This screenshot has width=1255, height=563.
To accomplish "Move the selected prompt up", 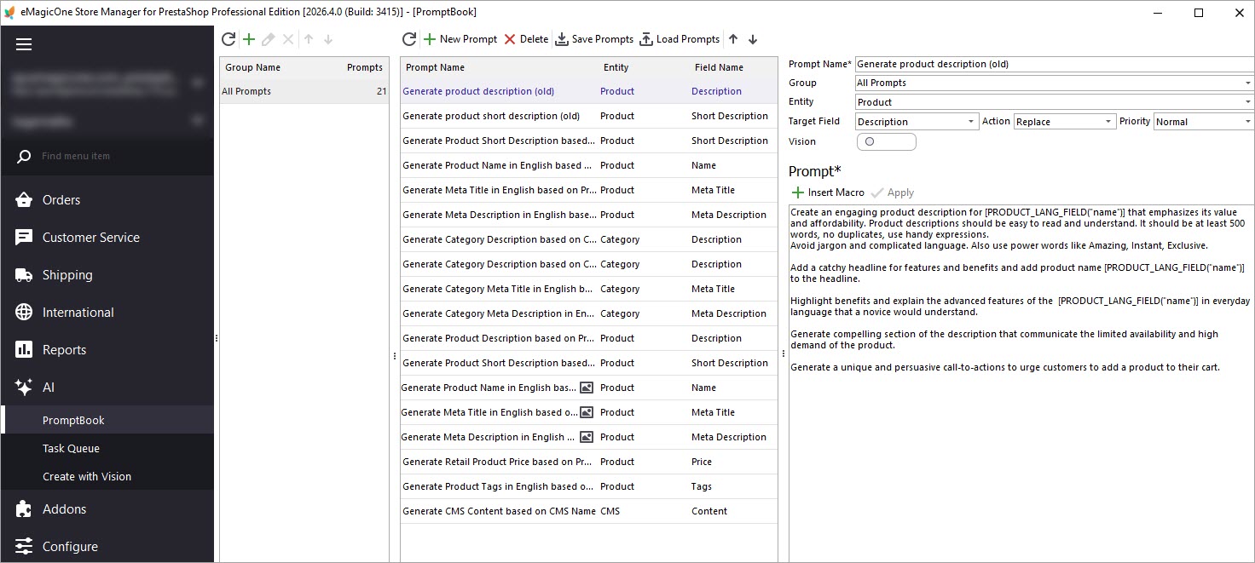I will click(733, 39).
